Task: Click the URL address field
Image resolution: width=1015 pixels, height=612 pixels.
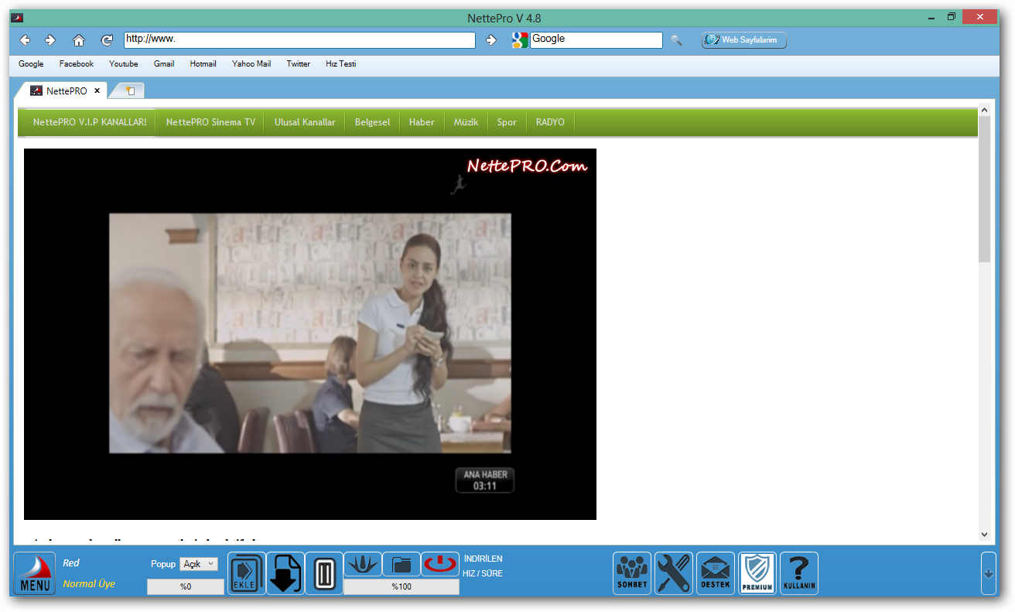Action: click(x=299, y=40)
